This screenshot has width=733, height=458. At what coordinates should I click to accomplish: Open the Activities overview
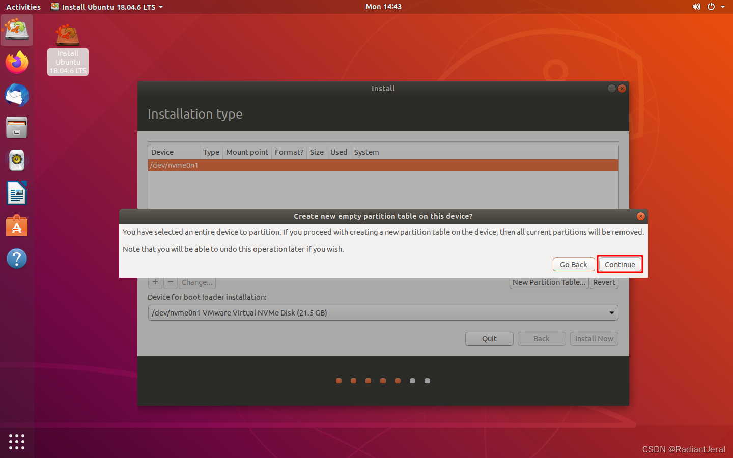[23, 7]
